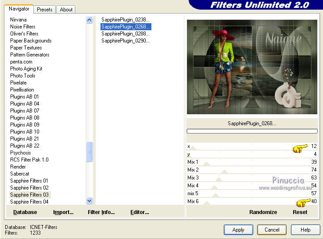Click the progress bar under filter name
Viewport: 323px width, 239px height.
(x=252, y=131)
